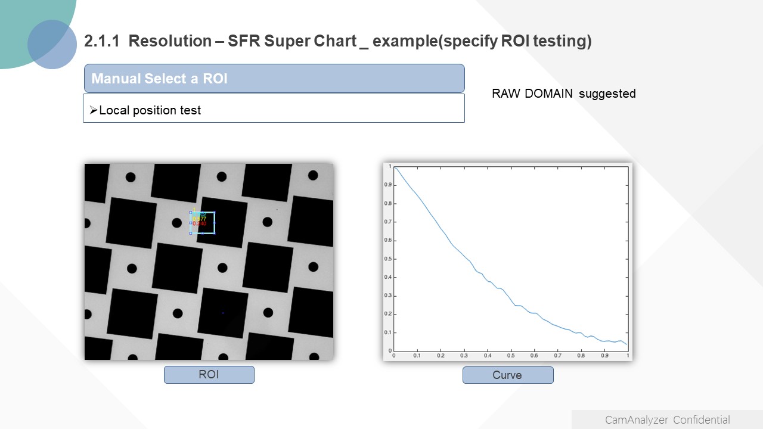The width and height of the screenshot is (763, 429).
Task: Click the 0.5 label on curve x-axis
Action: pos(511,356)
